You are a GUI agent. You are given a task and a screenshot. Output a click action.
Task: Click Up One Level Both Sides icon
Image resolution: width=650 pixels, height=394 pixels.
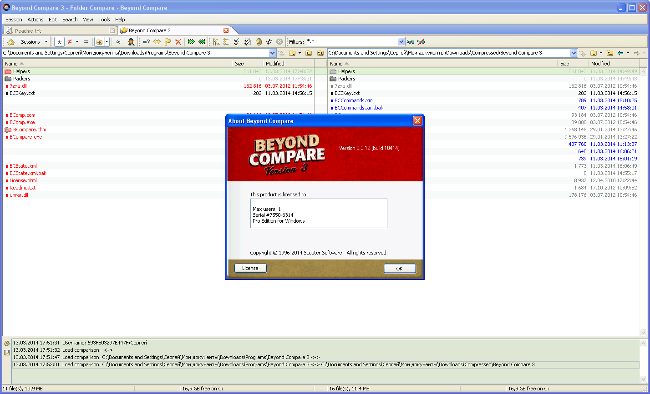(320, 53)
